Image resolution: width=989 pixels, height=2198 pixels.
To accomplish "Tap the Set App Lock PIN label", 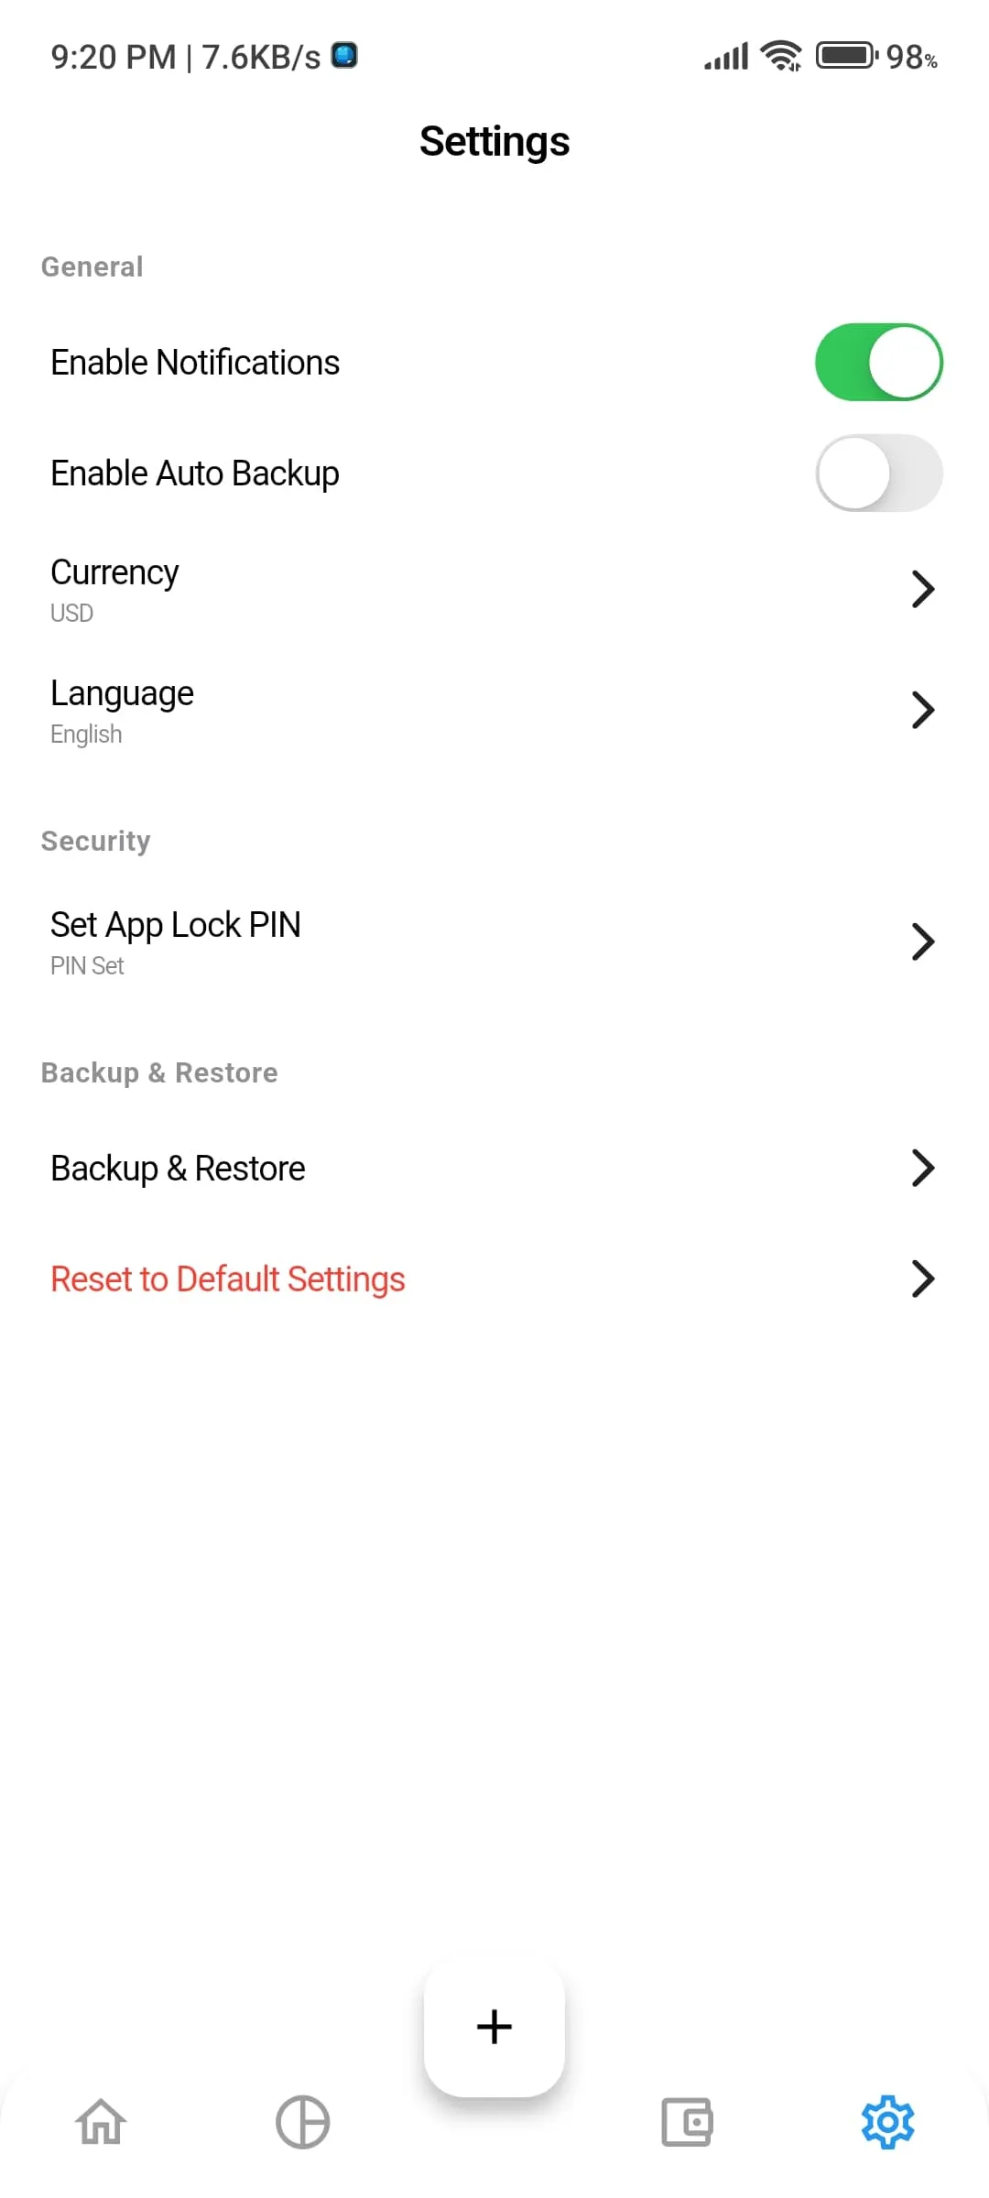I will point(176,925).
